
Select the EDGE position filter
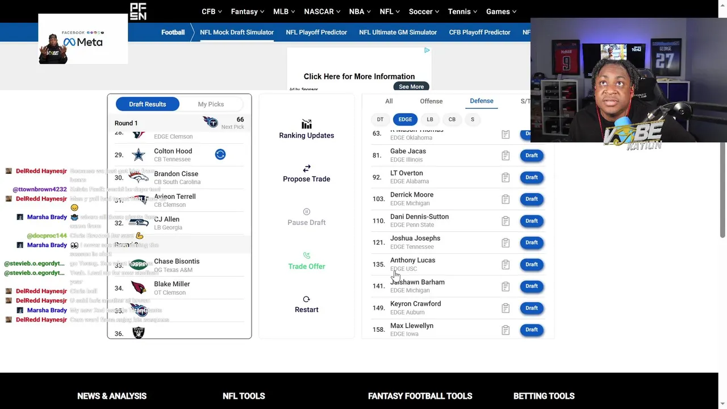coord(405,119)
